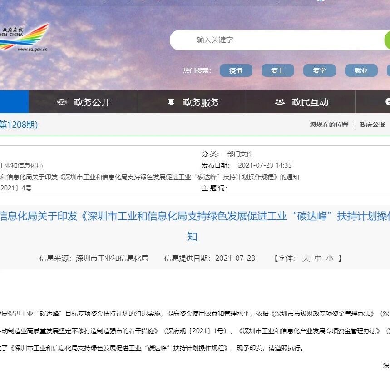Click 信息来源: 深圳市工业和信息化局 text
390x389 pixels.
coord(94,259)
